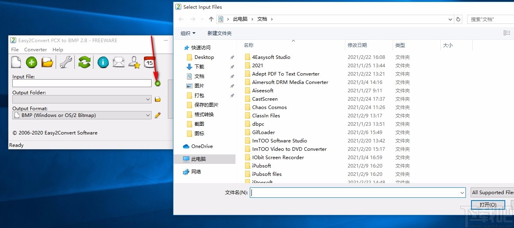Open the Output Format BMP dropdown

tap(148, 115)
